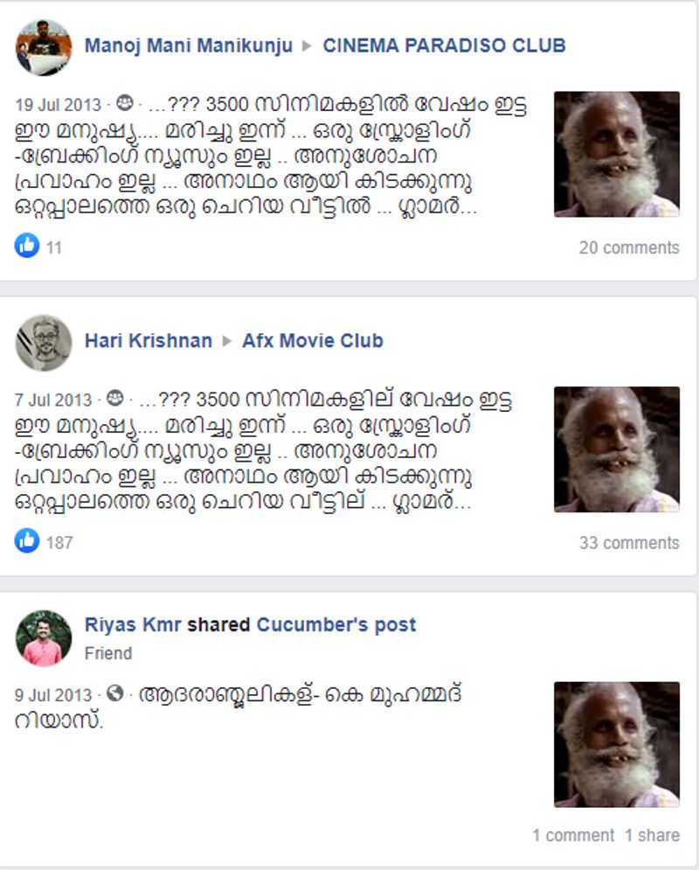Show the 1 share on Riyas's post

tap(653, 835)
